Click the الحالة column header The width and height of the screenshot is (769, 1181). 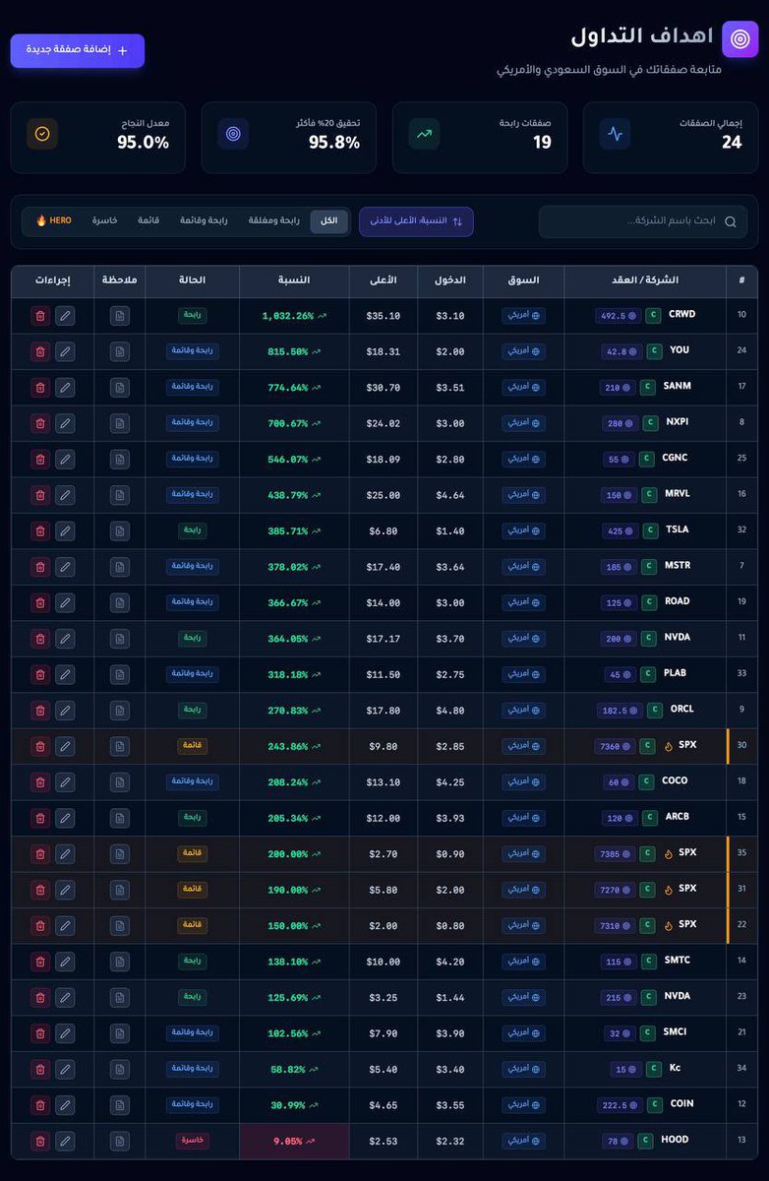[x=193, y=280]
